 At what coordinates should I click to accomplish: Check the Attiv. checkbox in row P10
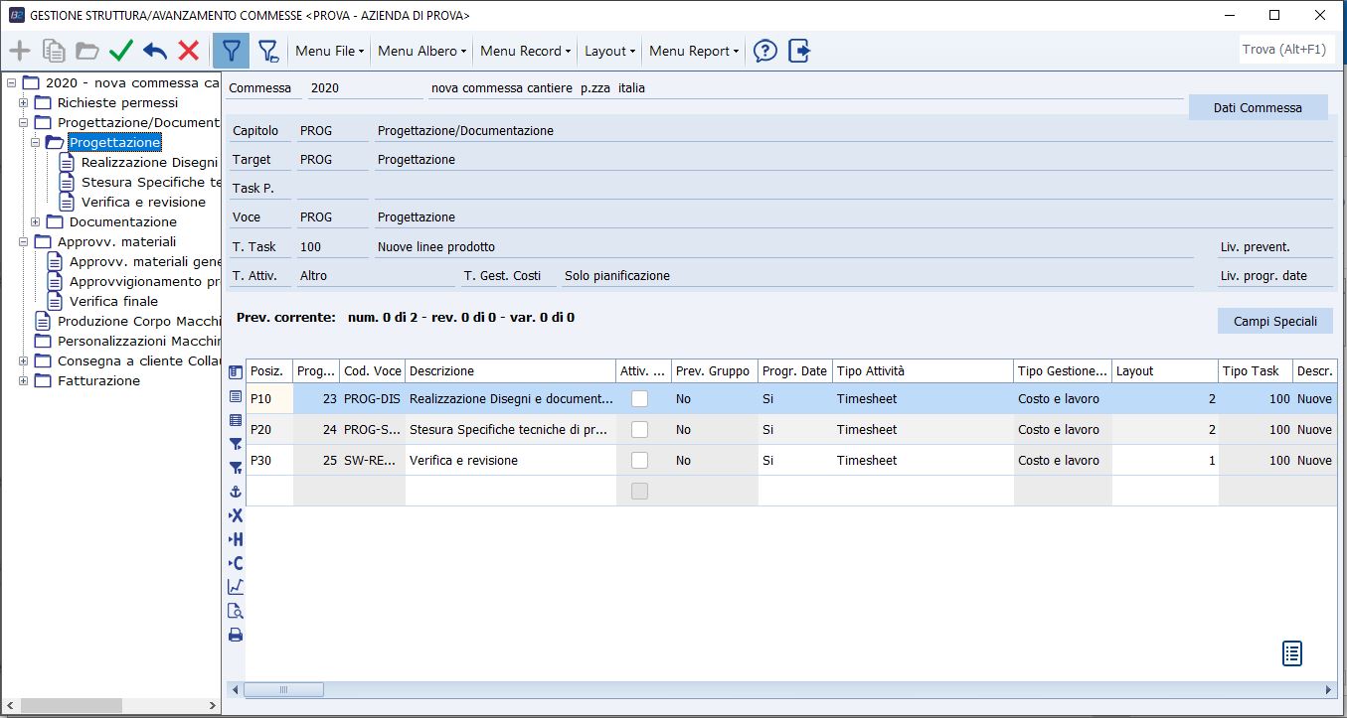pos(640,398)
